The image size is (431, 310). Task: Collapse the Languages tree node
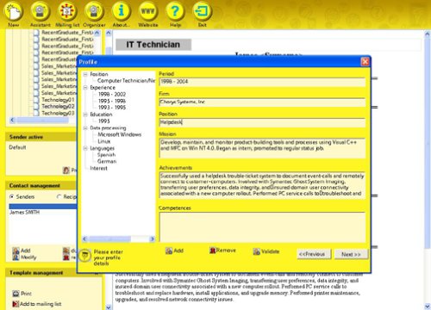(85, 148)
